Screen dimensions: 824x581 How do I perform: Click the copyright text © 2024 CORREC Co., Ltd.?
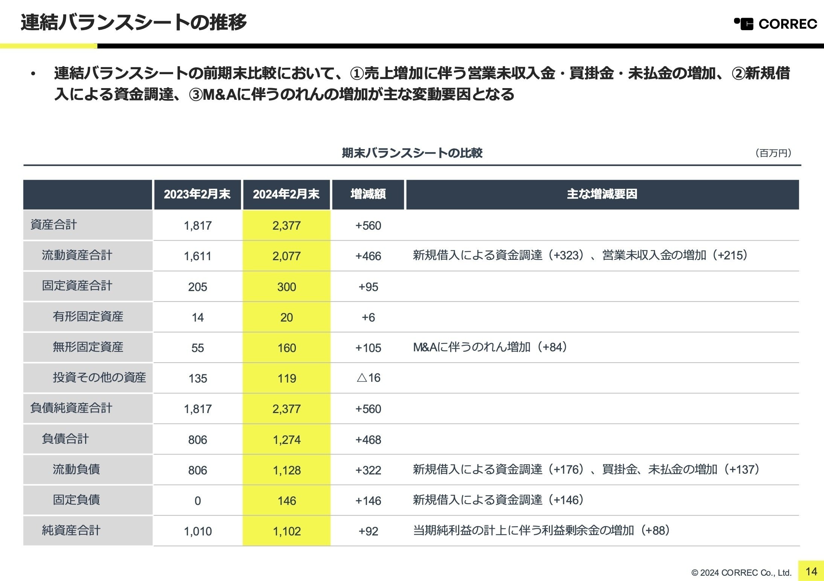pos(741,573)
